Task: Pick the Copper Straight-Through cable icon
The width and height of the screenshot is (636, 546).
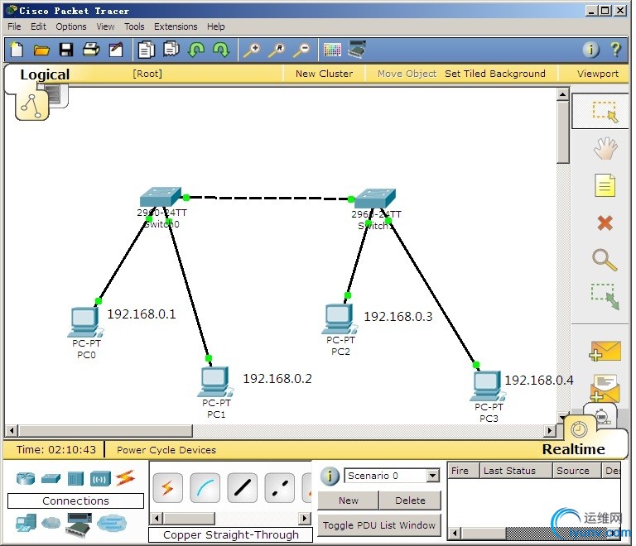Action: tap(242, 487)
